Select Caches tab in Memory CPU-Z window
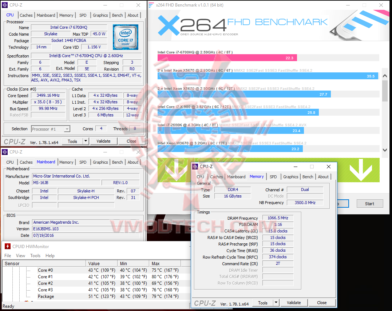Image resolution: width=392 pixels, height=311 pixels. (216, 177)
